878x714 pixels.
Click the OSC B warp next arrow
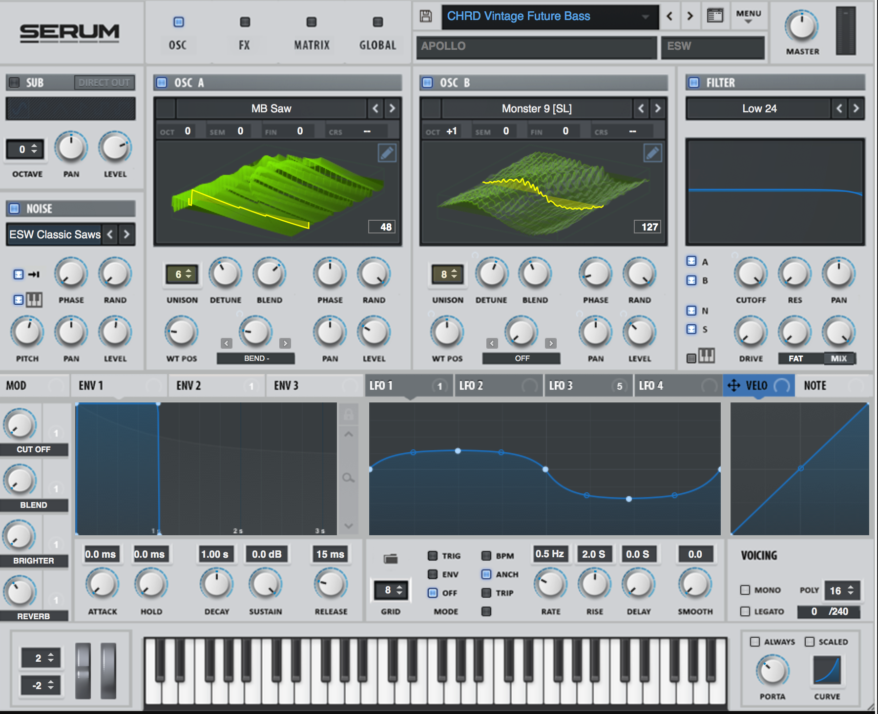point(551,343)
